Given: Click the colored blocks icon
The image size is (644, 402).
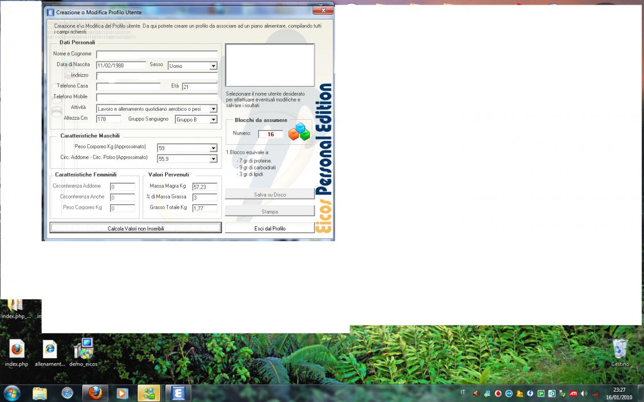Looking at the screenshot, I should 299,132.
